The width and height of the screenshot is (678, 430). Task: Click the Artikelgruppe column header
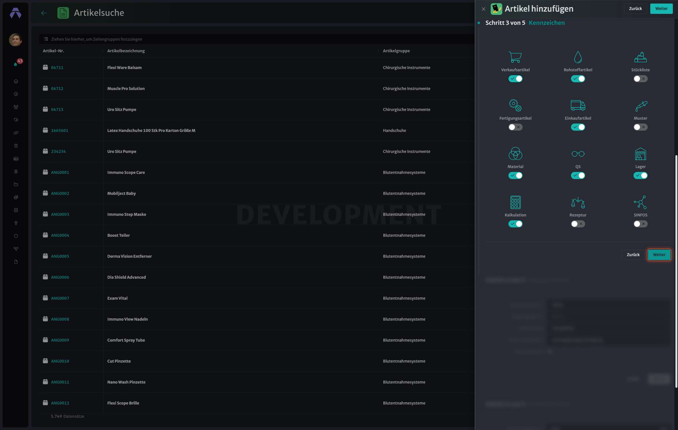tap(396, 51)
